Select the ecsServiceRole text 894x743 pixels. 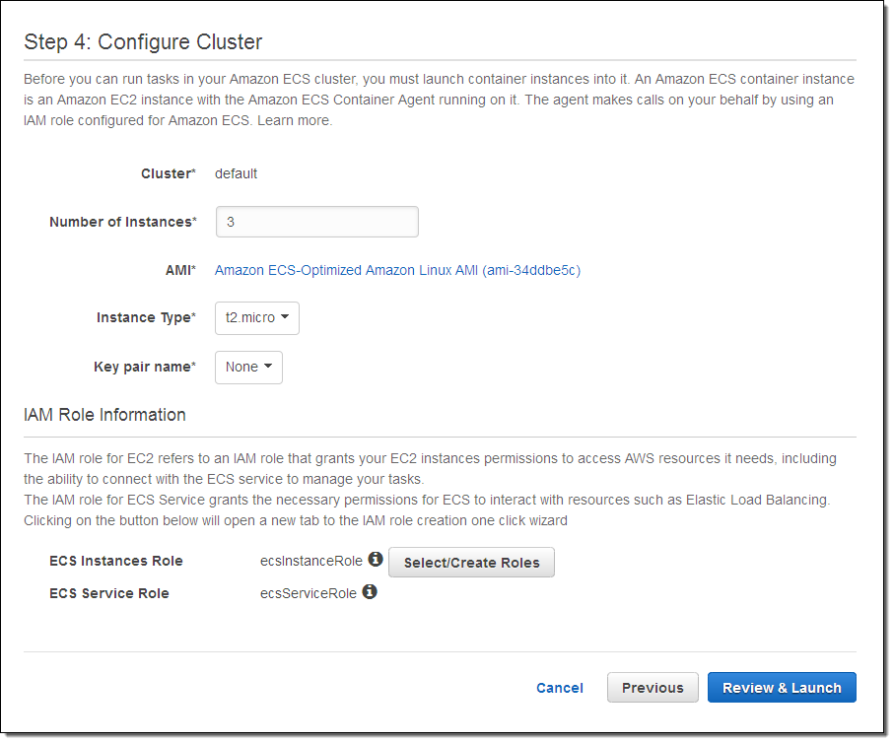tap(308, 593)
